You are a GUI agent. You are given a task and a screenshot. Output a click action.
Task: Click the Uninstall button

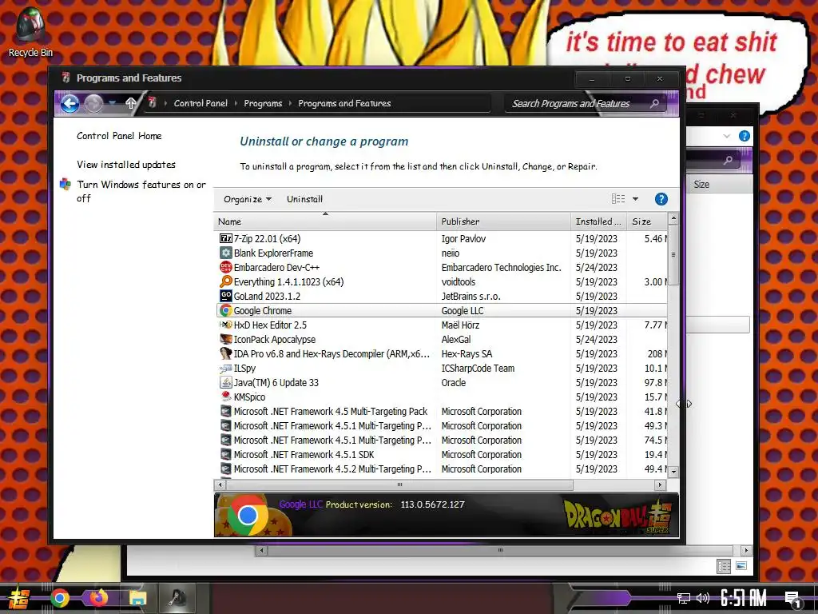(x=304, y=199)
